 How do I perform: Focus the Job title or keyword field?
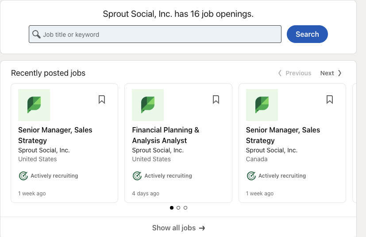point(159,34)
